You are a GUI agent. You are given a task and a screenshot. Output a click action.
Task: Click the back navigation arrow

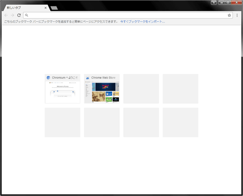(x=6, y=15)
